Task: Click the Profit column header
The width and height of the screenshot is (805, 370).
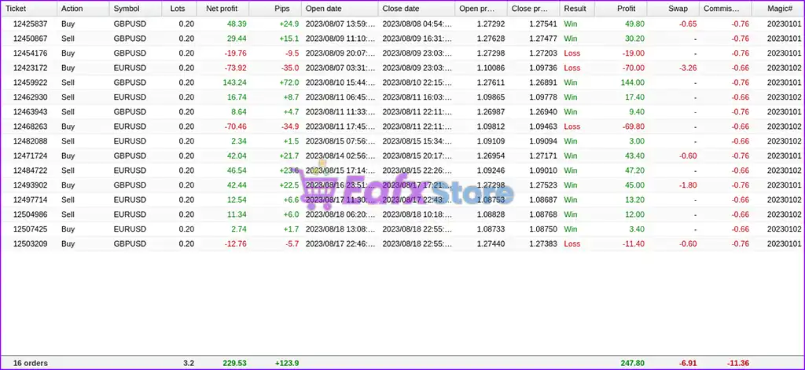Action: (x=621, y=9)
